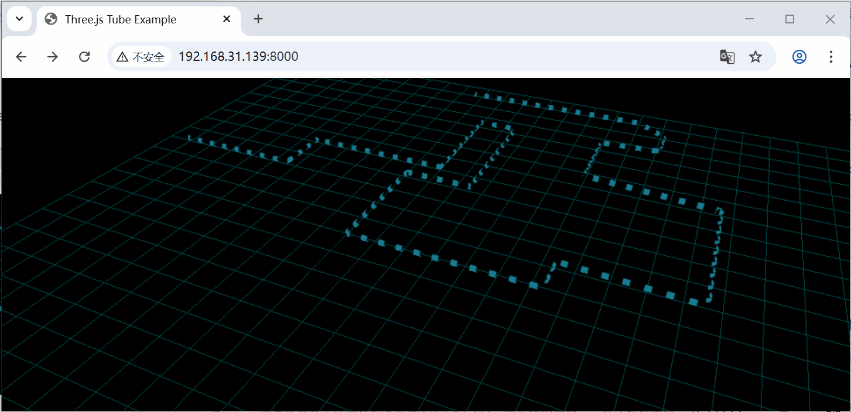Close the Three.js Tube Example tab
Screen dimensions: 851x412
tap(227, 19)
